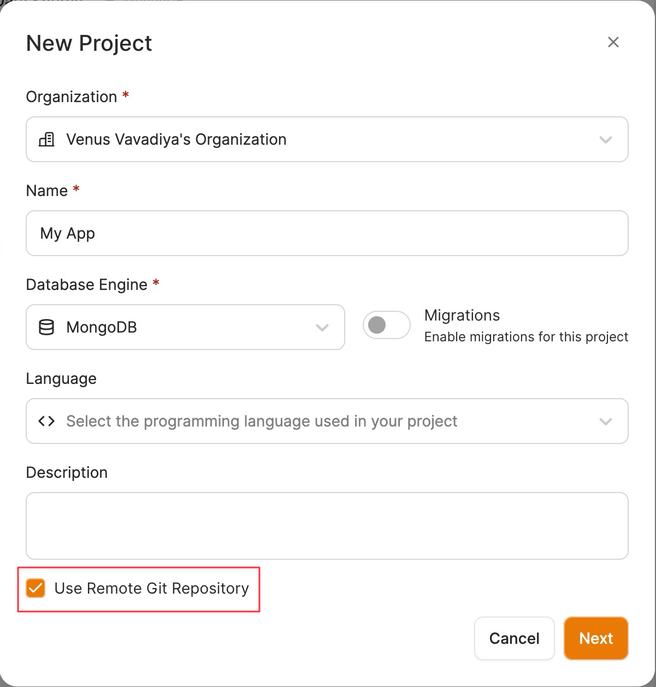Click the "Database Engine" field label

(87, 285)
